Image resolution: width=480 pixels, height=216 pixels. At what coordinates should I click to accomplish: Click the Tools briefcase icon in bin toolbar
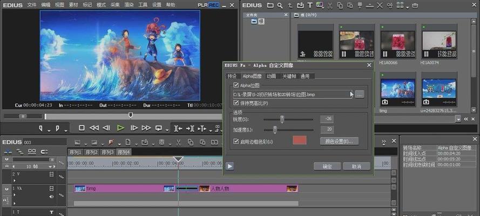point(415,5)
